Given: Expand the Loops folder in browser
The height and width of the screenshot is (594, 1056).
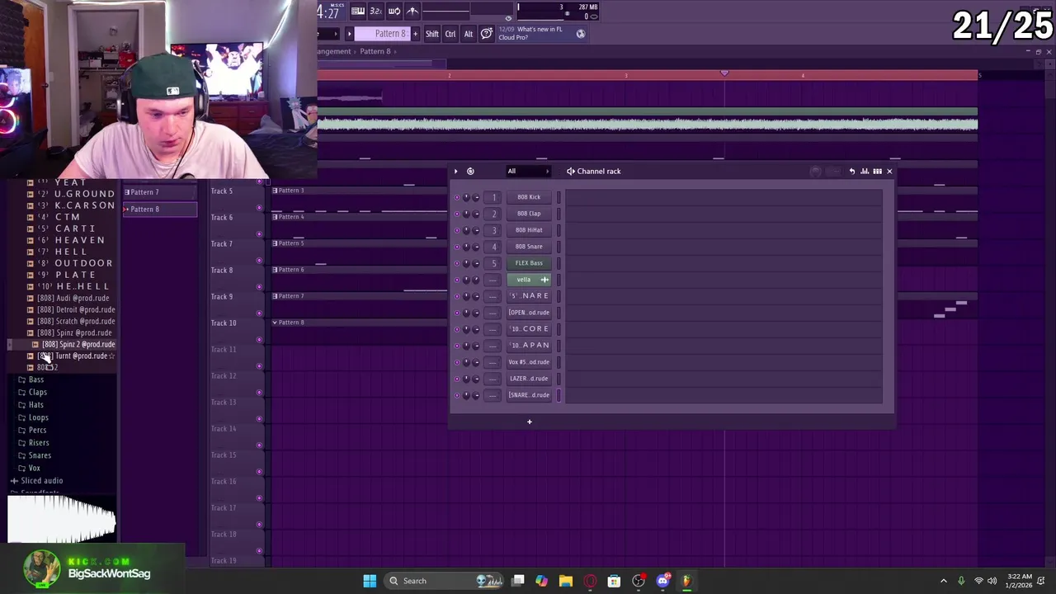Looking at the screenshot, I should click(x=39, y=417).
